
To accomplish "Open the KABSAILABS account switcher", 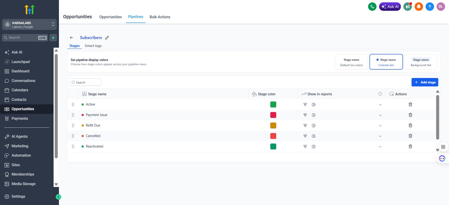I will 29,25.
